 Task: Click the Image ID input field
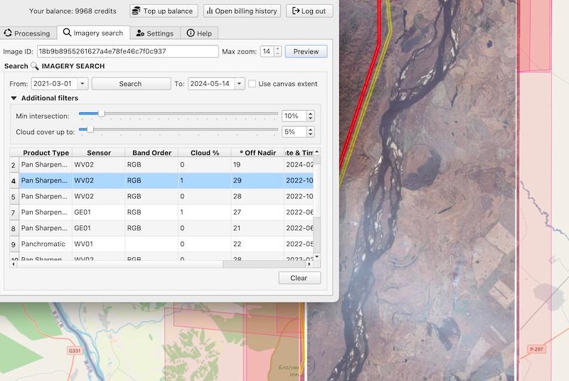click(128, 51)
